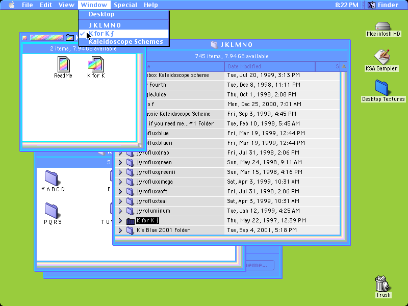Expand the K for K ƒ row triangle
The image size is (408, 306).
pos(120,220)
